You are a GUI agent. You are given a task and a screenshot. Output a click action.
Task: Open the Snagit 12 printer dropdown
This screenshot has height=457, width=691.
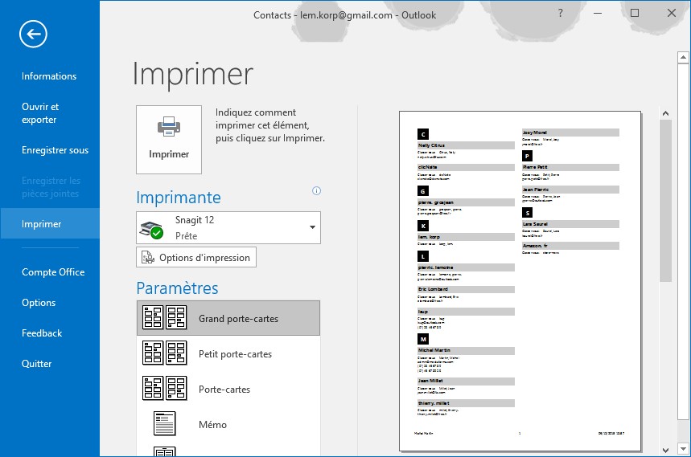click(x=311, y=228)
